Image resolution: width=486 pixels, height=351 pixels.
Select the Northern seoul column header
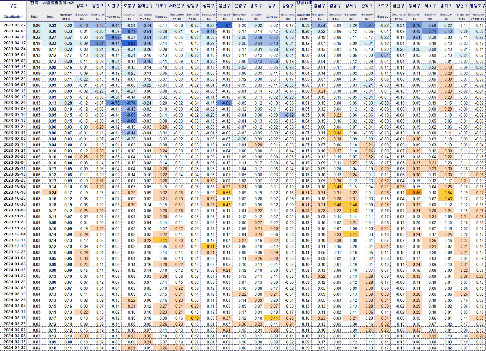click(x=66, y=11)
